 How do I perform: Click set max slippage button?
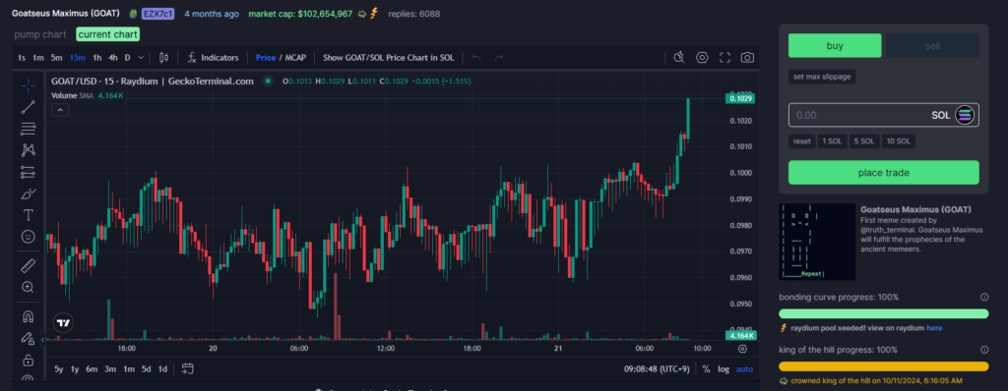[822, 77]
